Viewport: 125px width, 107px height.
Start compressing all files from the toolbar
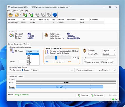coord(31,15)
